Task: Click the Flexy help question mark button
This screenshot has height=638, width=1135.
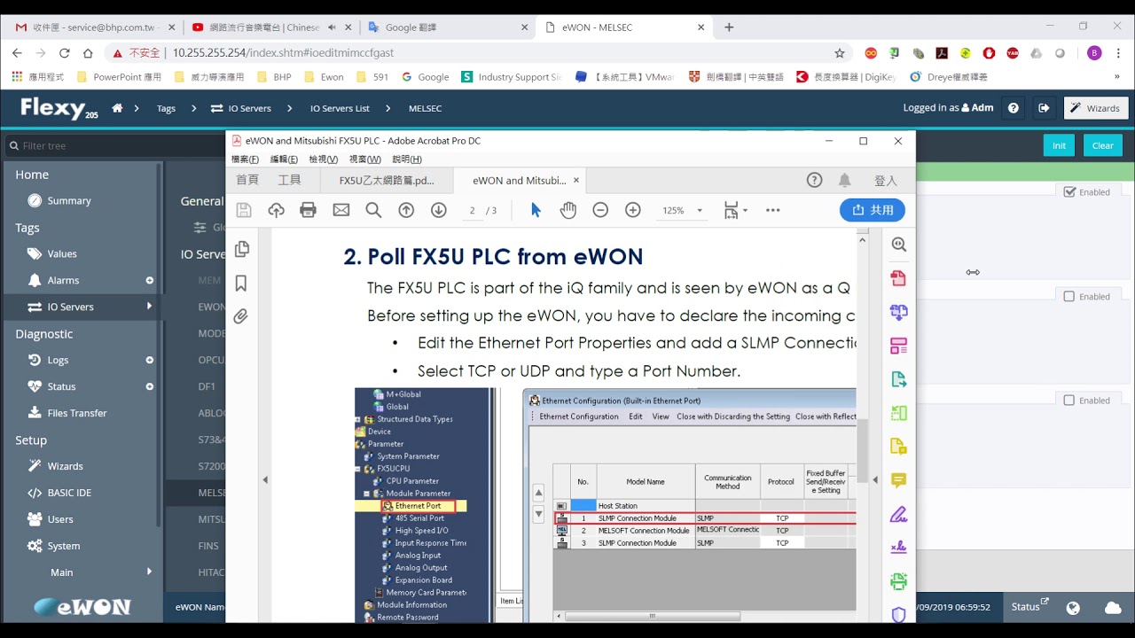Action: pyautogui.click(x=1014, y=108)
